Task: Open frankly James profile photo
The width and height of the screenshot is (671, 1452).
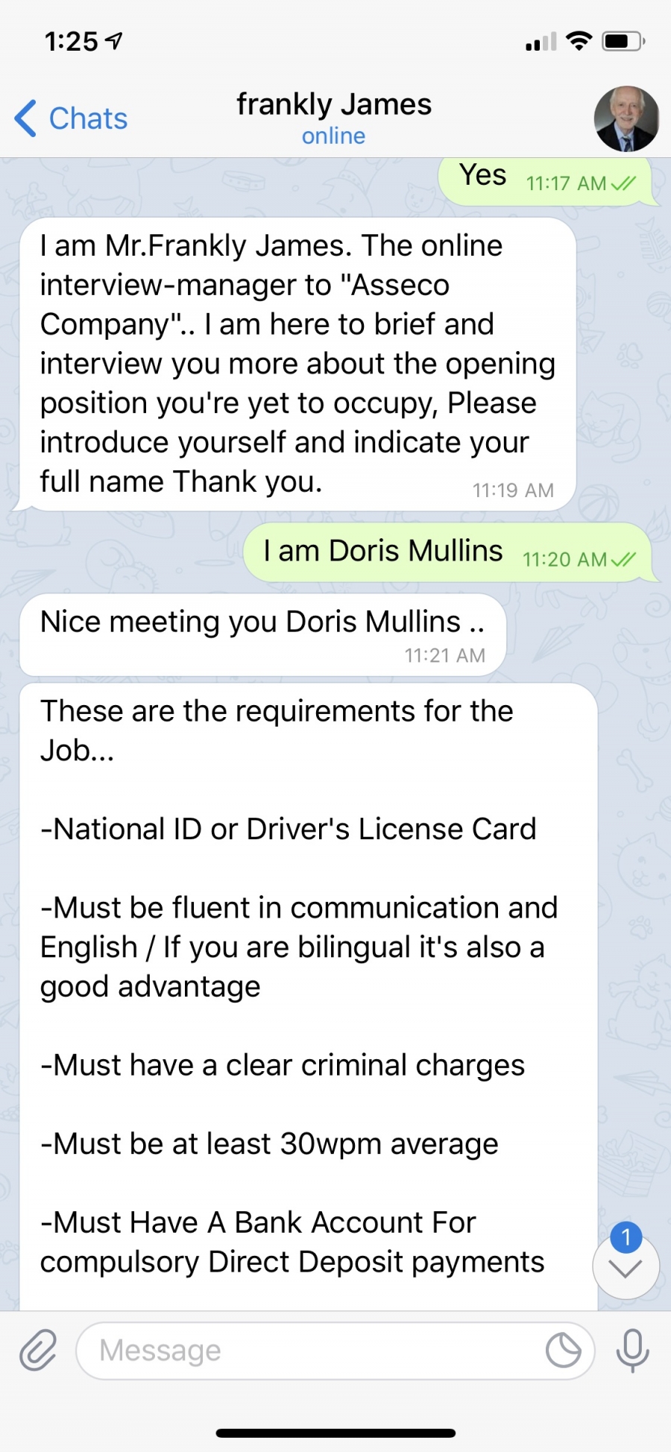Action: [x=626, y=119]
